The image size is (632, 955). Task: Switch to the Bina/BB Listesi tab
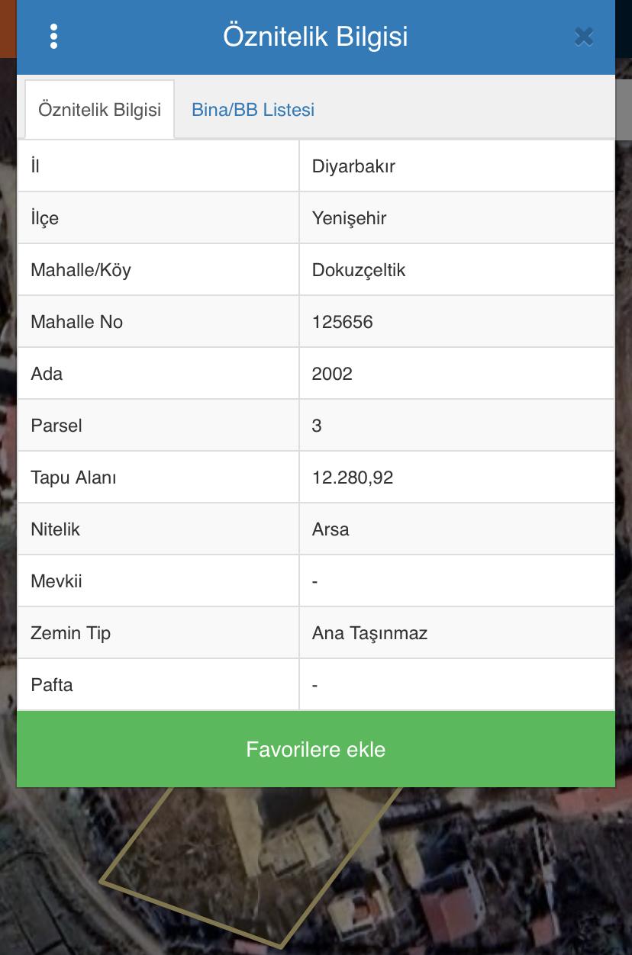253,110
